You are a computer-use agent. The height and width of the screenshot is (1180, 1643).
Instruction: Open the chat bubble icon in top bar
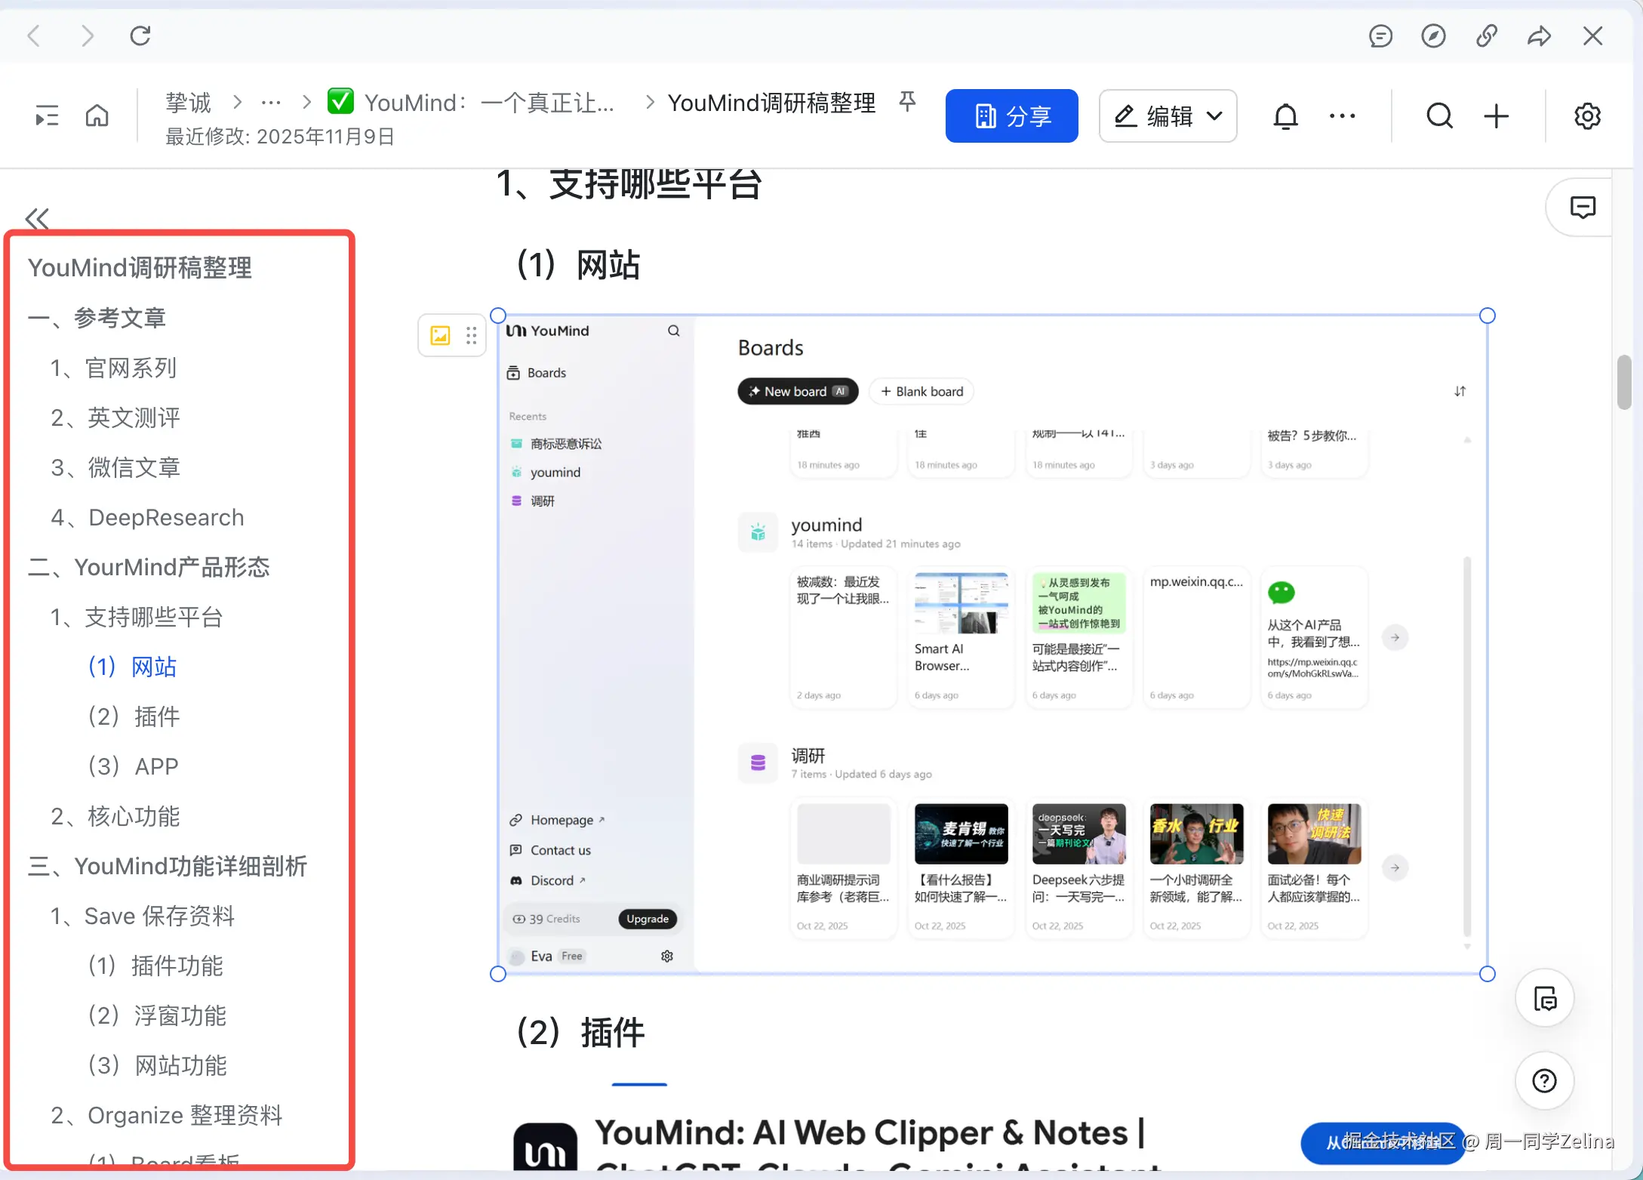point(1380,35)
